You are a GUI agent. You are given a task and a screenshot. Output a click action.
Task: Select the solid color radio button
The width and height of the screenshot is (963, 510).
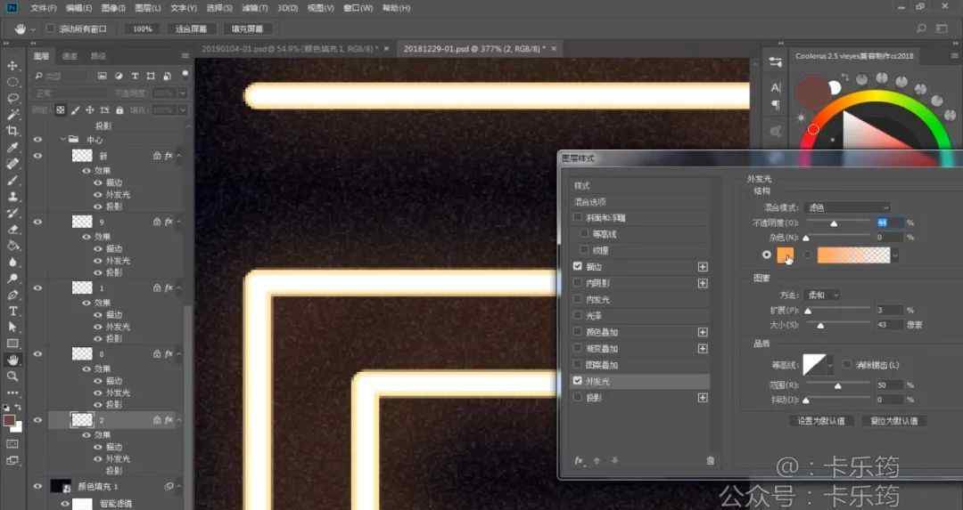pyautogui.click(x=767, y=255)
